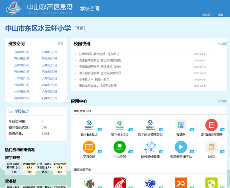Open the MP3 app icon

coord(211,147)
